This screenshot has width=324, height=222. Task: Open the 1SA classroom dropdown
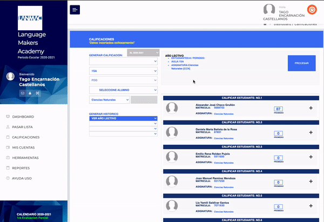[124, 70]
